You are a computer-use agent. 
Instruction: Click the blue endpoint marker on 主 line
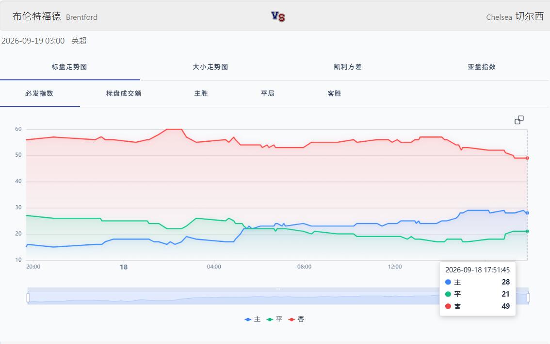pyautogui.click(x=527, y=213)
